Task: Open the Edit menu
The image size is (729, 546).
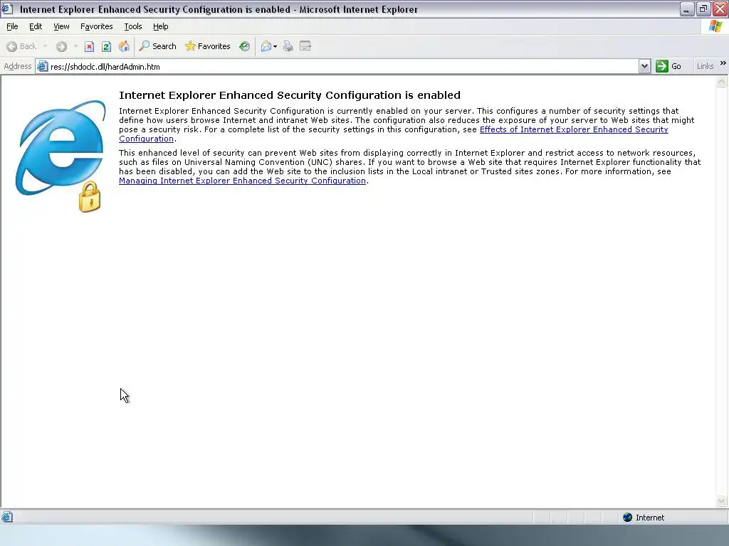Action: (36, 26)
